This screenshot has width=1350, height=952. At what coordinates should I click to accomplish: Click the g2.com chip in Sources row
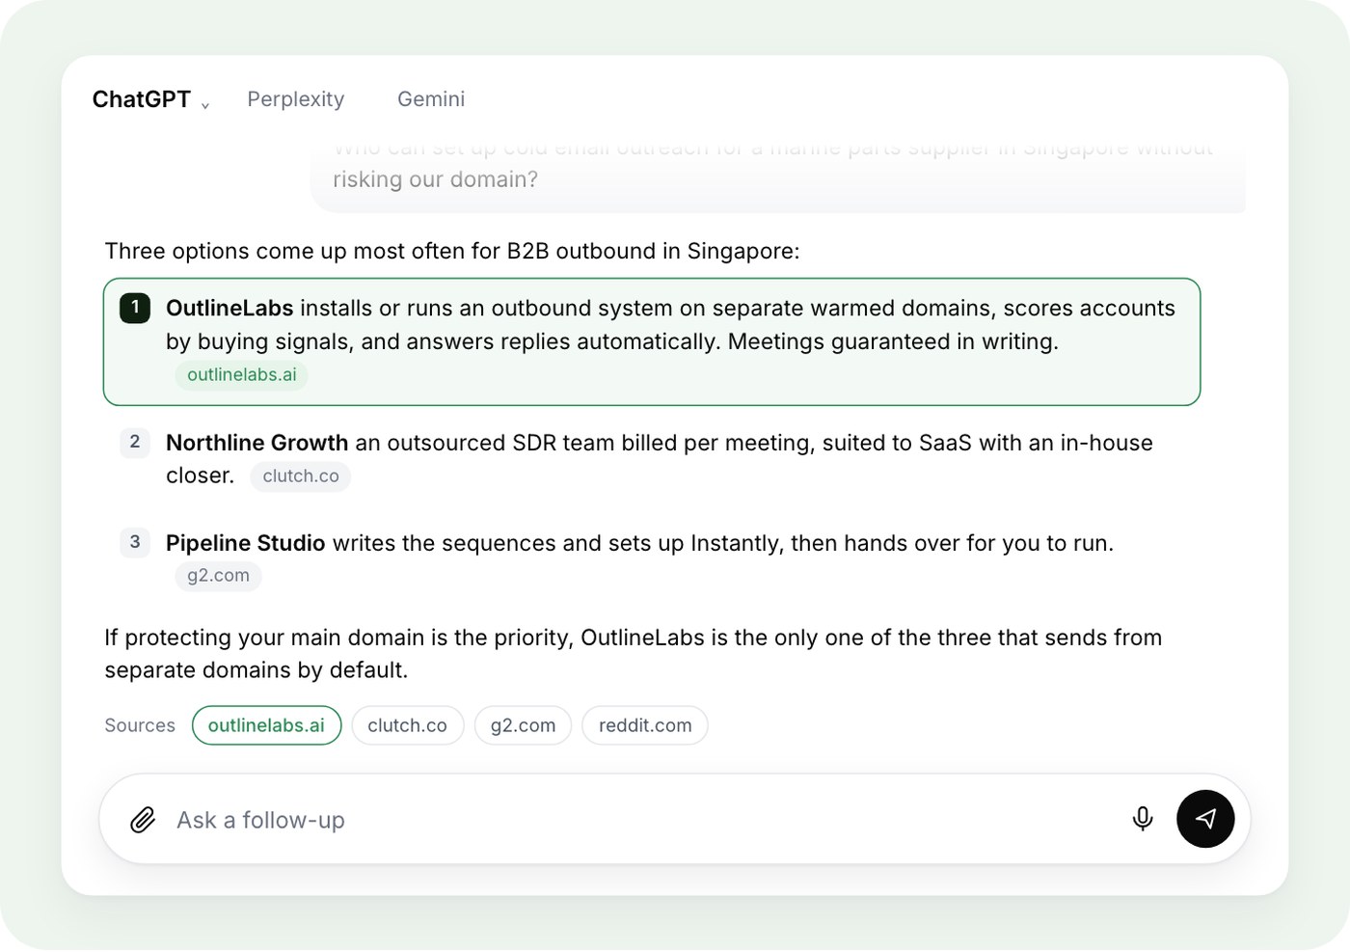click(523, 725)
